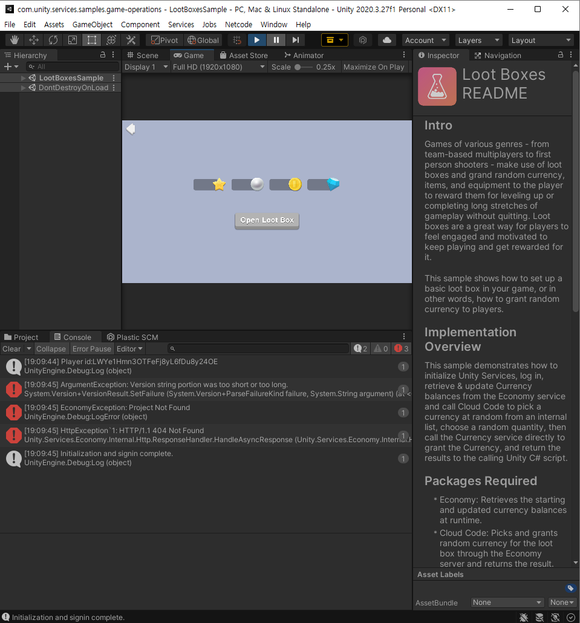The width and height of the screenshot is (580, 623).
Task: Click the star currency icon
Action: (219, 184)
